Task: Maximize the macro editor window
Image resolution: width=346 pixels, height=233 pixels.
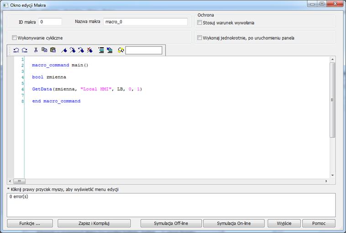Action: pos(322,4)
